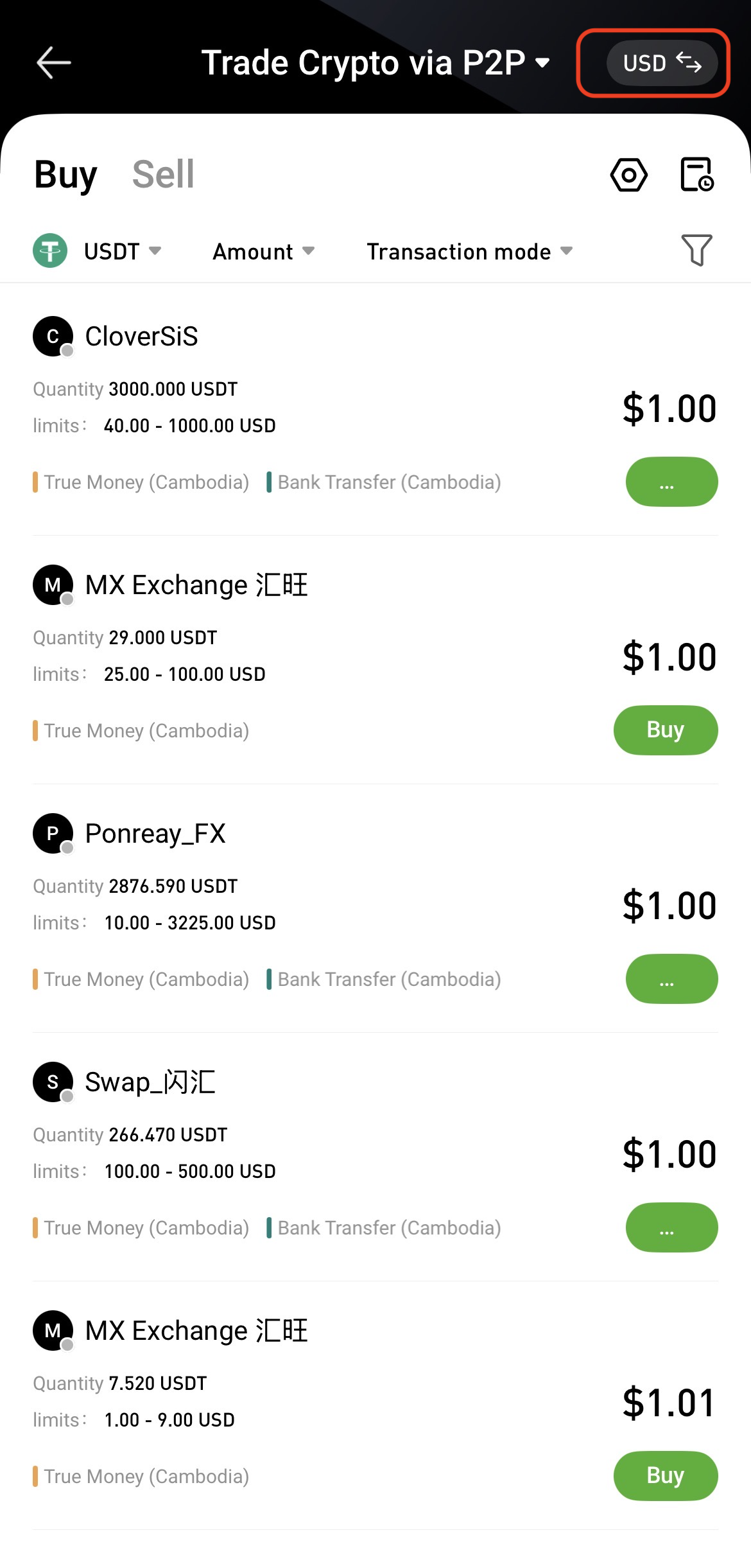Tap the filter funnel icon
This screenshot has height=1555, width=751.
tap(696, 250)
